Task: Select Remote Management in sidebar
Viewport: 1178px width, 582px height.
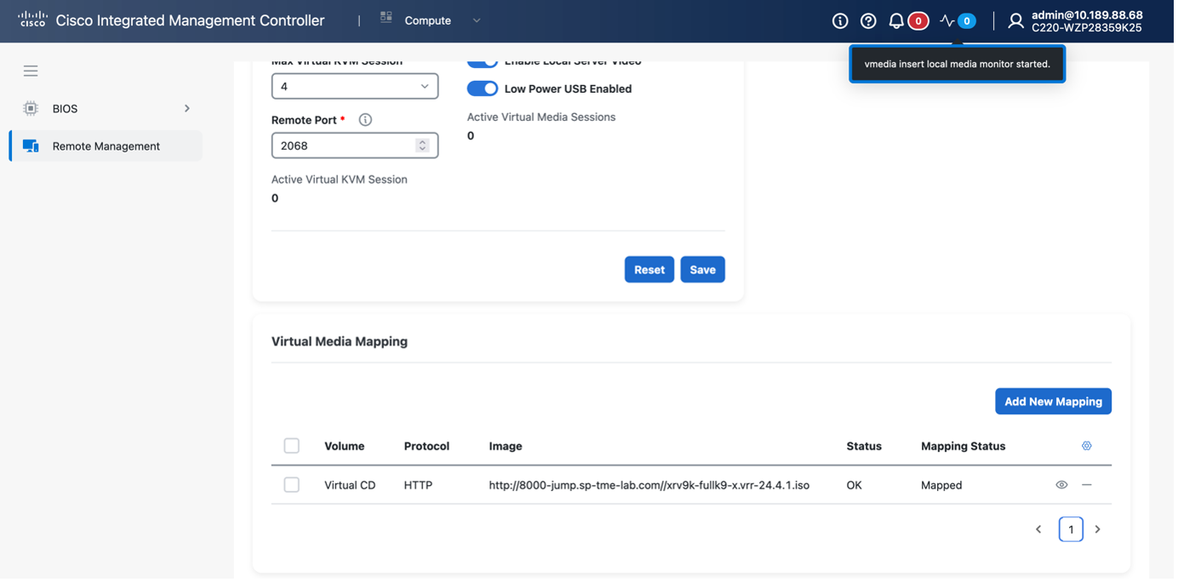Action: click(106, 146)
